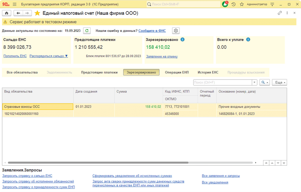Jump to first row of list

pyautogui.click(x=266, y=163)
